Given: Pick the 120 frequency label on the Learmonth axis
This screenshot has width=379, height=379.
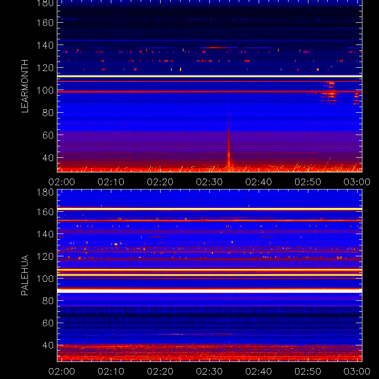Looking at the screenshot, I should tap(45, 68).
